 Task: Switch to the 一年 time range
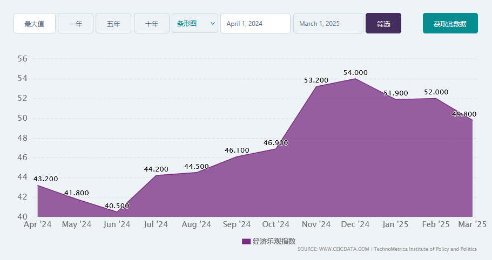(x=76, y=24)
